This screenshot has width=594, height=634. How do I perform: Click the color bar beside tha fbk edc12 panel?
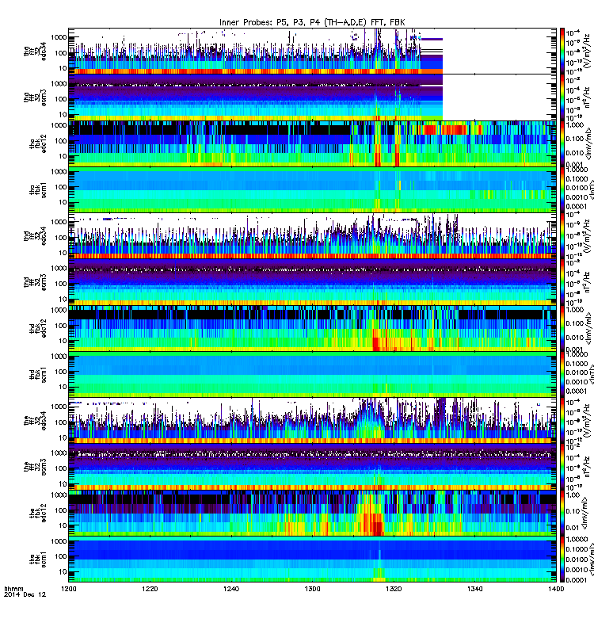pos(562,143)
